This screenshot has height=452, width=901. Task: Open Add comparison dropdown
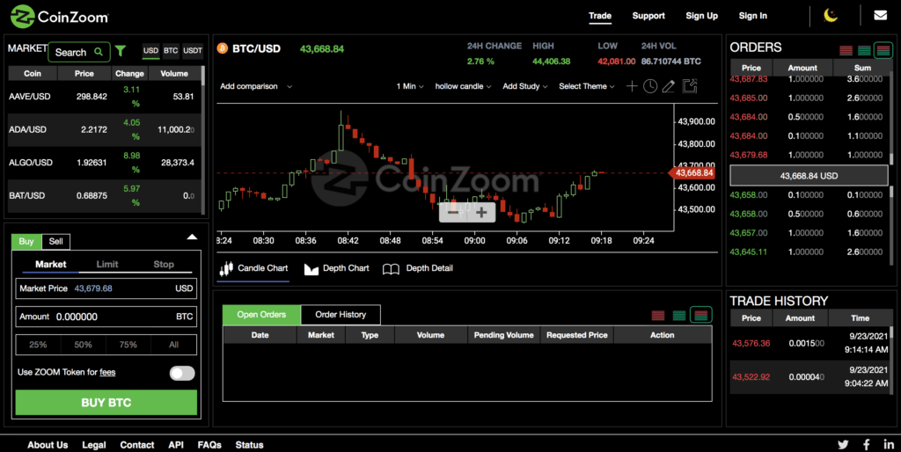(256, 86)
